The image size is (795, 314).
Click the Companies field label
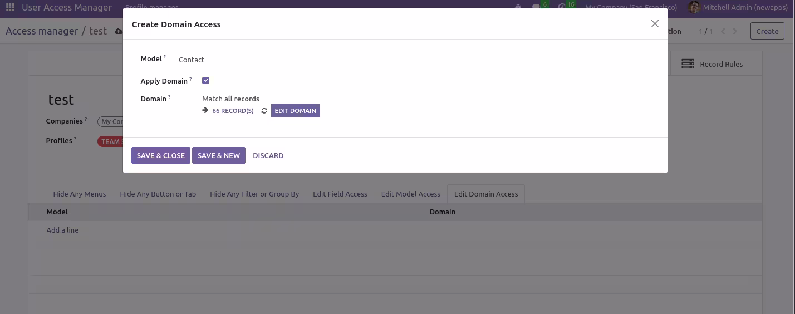[x=65, y=121]
